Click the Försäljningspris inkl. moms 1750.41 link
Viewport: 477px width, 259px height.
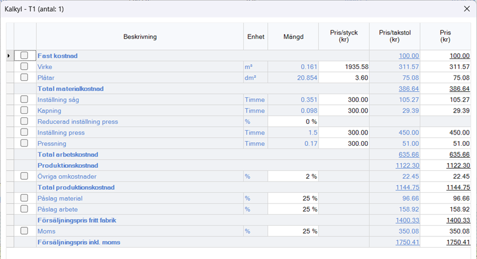click(x=408, y=242)
